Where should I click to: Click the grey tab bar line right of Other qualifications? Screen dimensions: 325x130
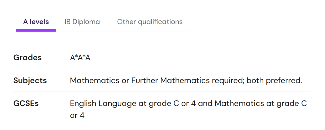pos(187,32)
